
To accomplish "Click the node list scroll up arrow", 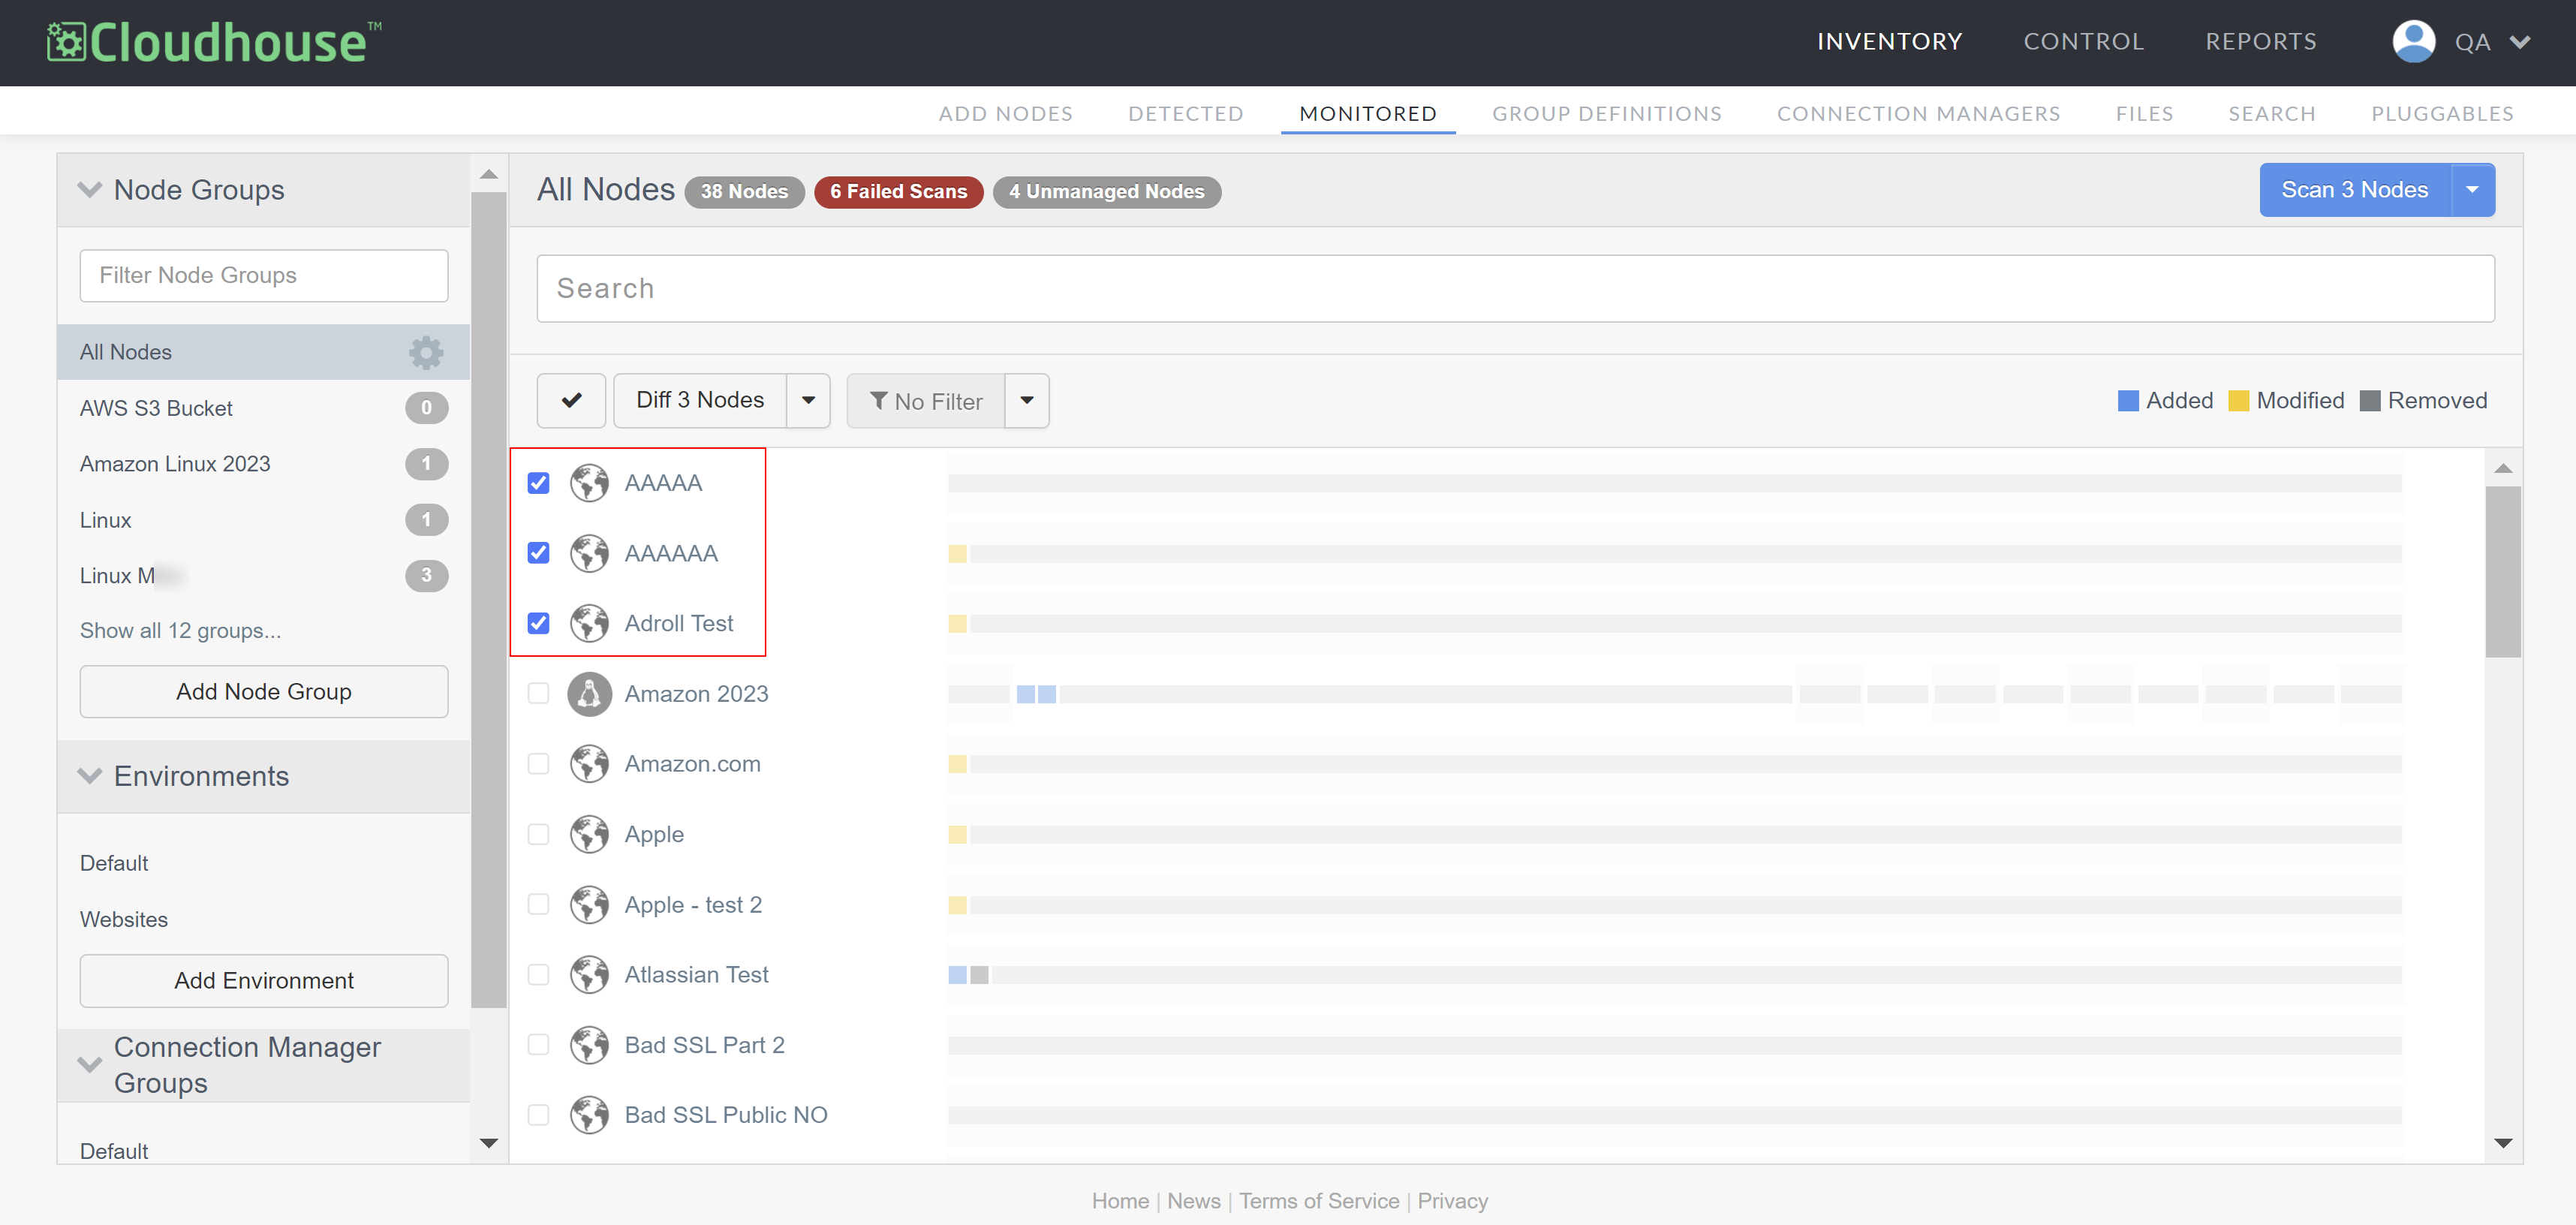I will point(2503,468).
